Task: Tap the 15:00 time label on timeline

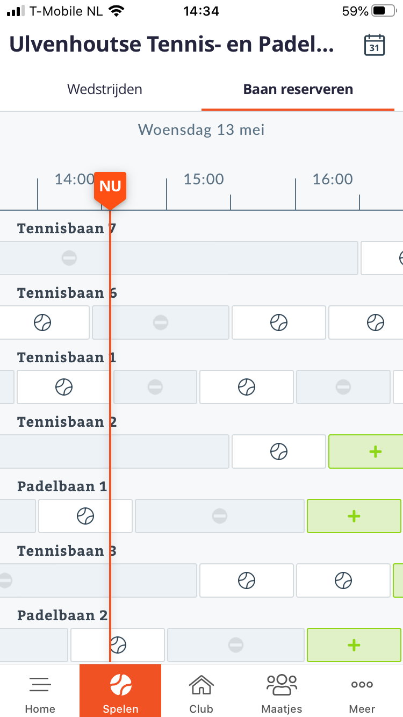Action: pos(204,179)
